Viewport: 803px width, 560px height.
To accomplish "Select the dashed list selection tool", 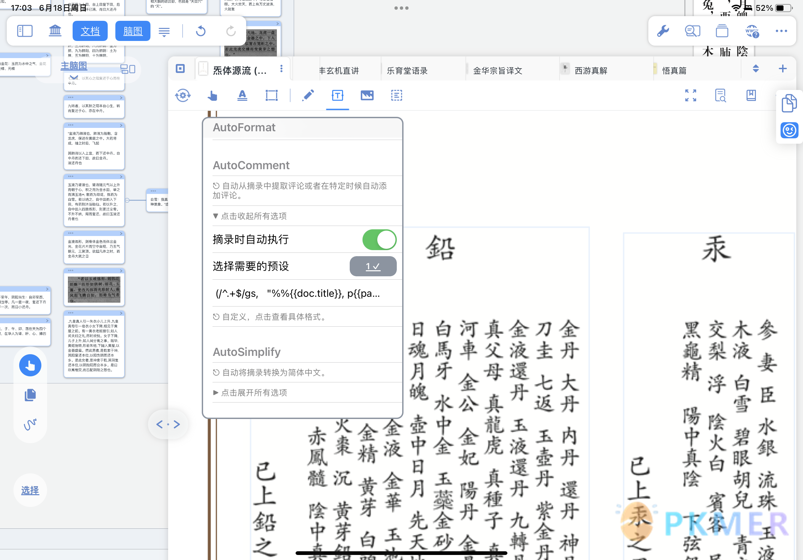I will [396, 95].
